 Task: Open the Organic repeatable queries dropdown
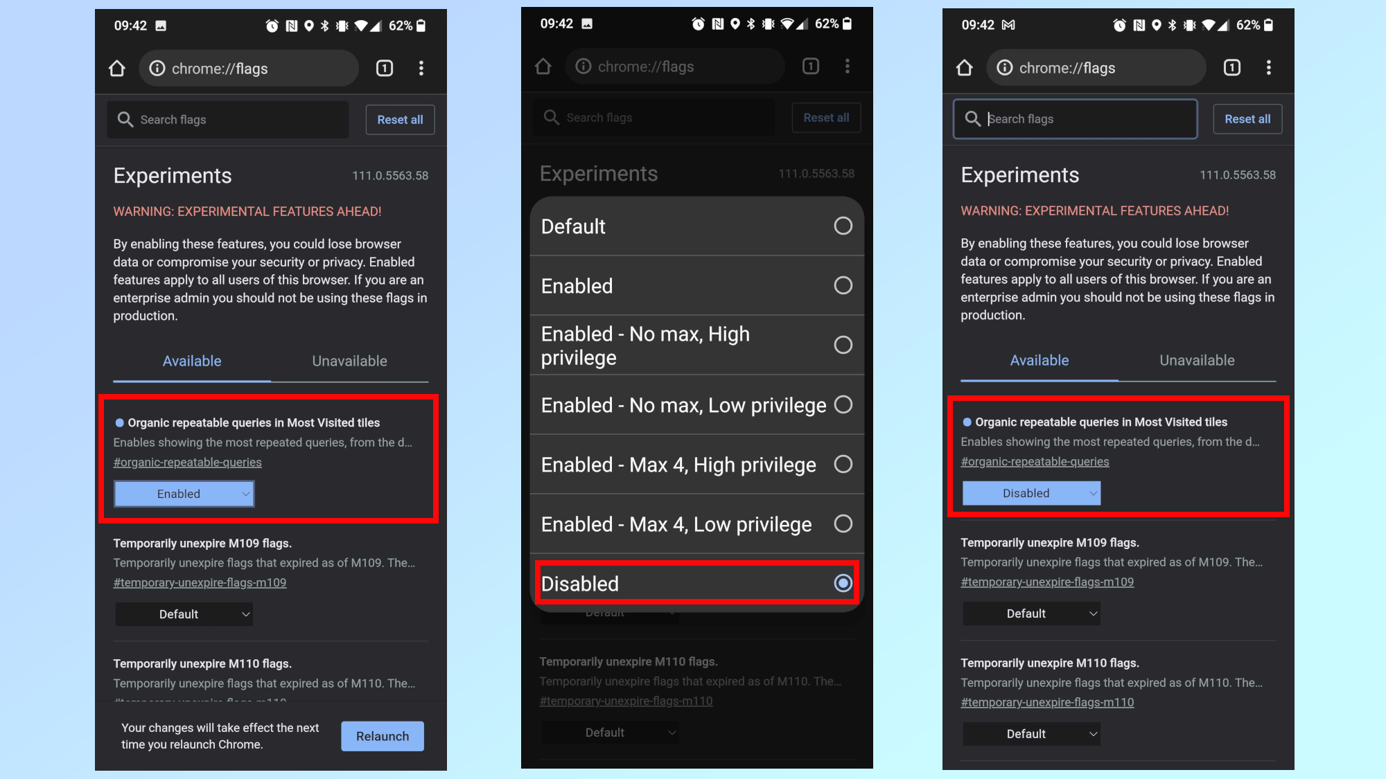click(184, 493)
